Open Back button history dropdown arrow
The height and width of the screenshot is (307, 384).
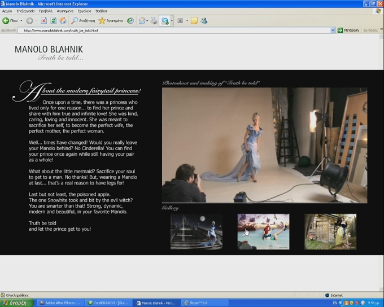[x=21, y=21]
